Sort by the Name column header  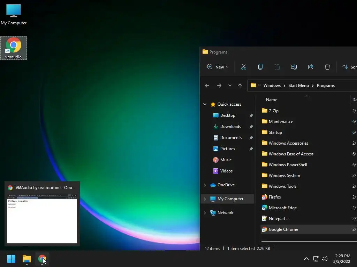click(271, 100)
